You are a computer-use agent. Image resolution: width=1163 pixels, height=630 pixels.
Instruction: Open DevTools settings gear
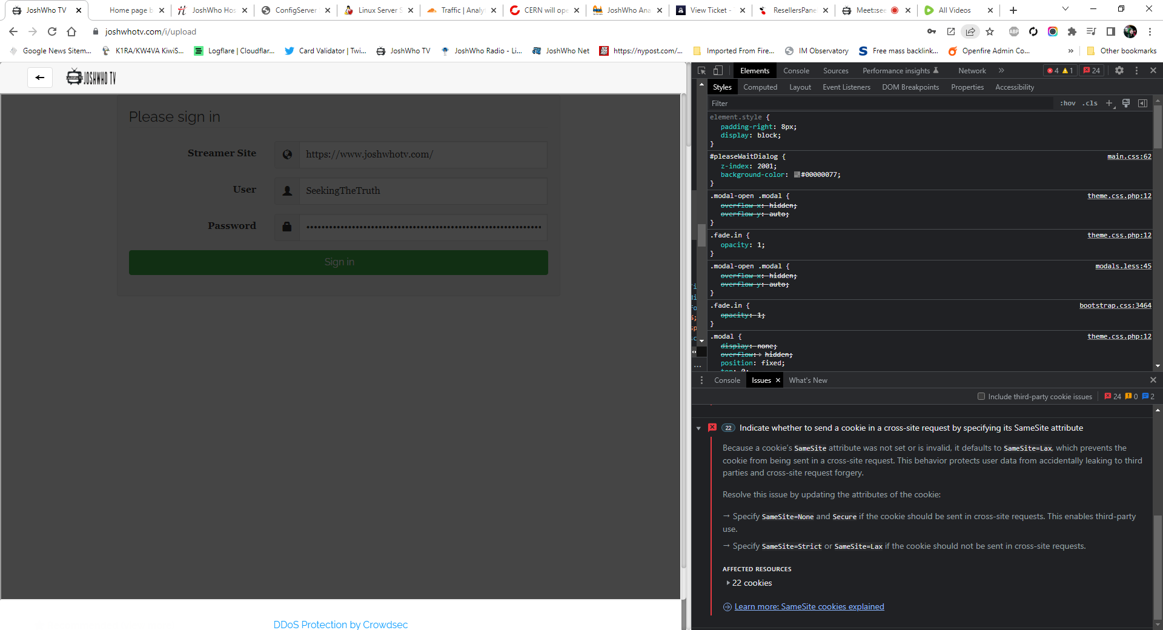click(1119, 71)
